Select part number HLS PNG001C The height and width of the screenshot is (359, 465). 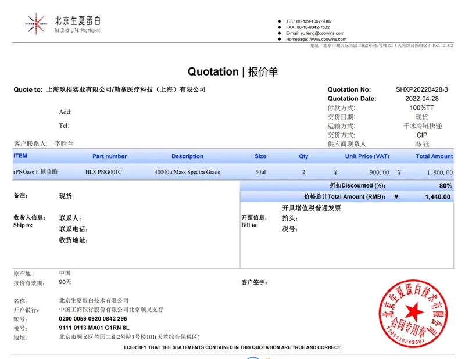(103, 172)
